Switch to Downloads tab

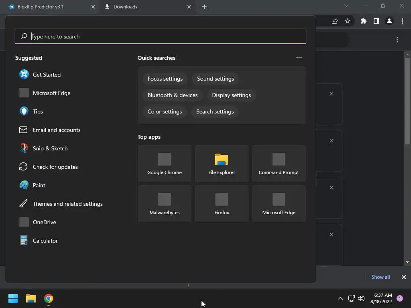(147, 7)
